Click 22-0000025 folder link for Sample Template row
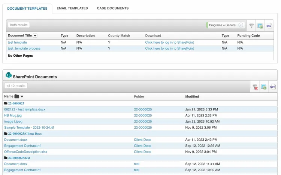281x175 pixels. [x=143, y=128]
